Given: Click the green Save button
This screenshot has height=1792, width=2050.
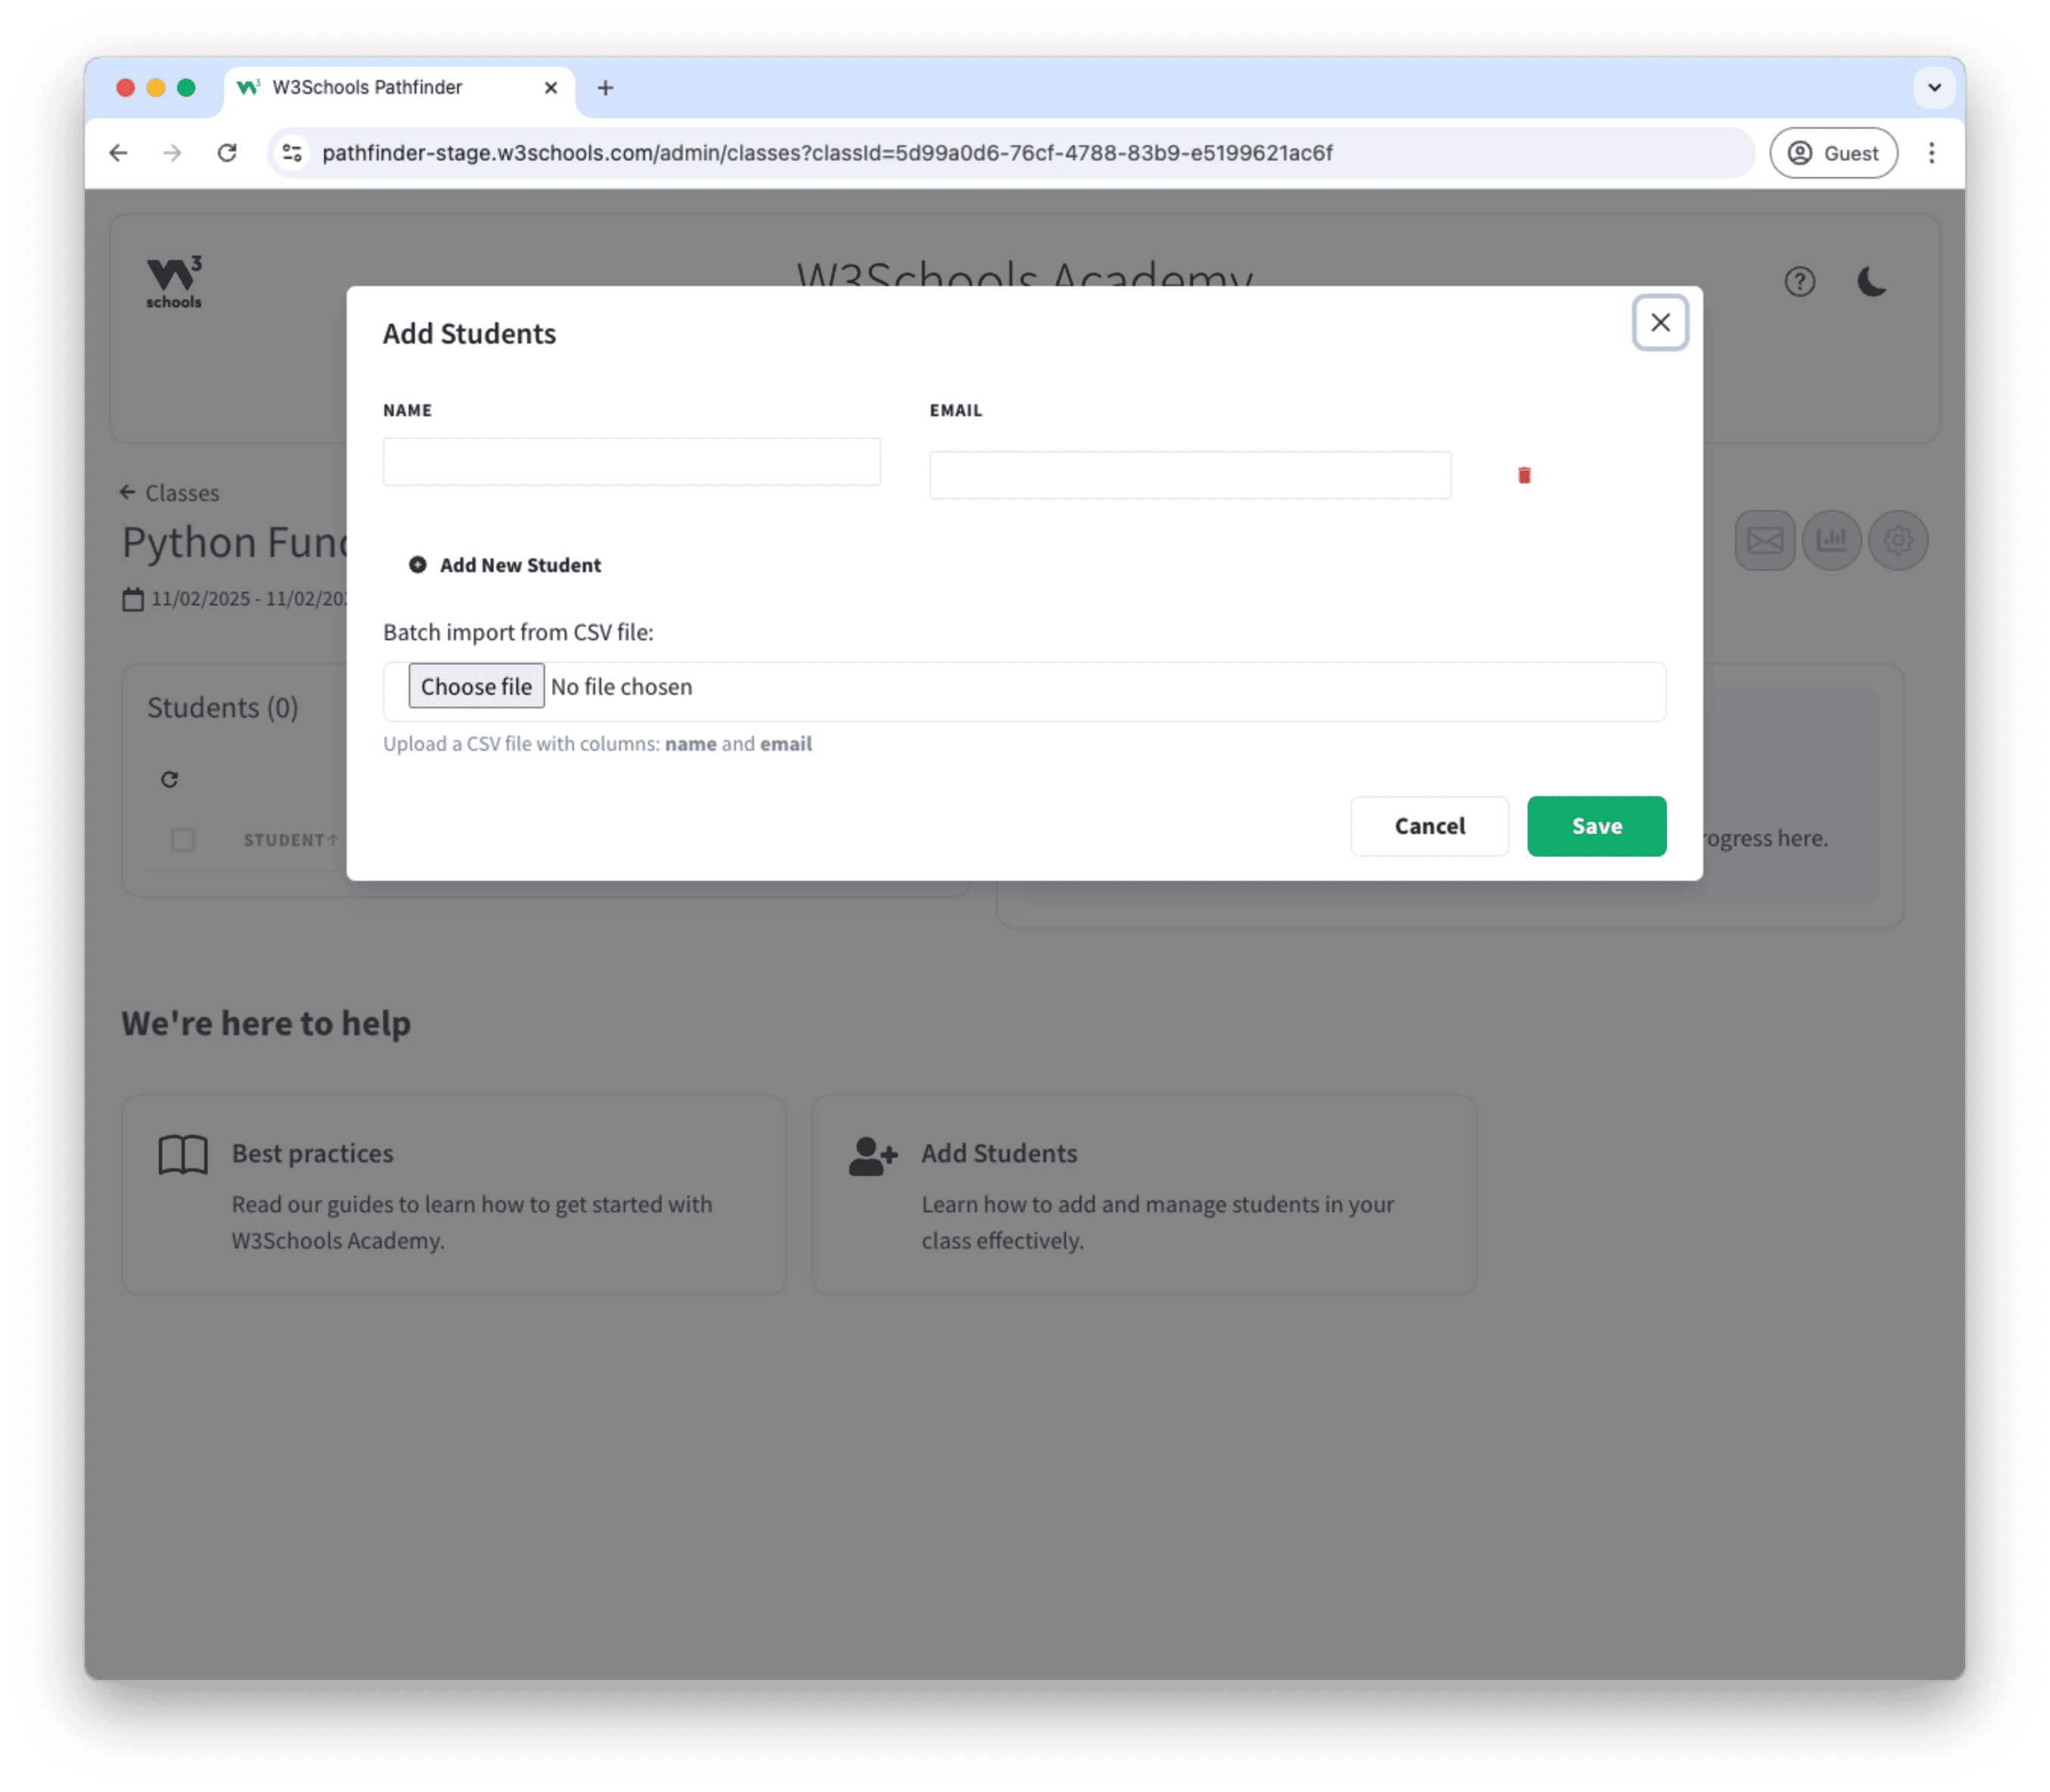Looking at the screenshot, I should click(1596, 826).
